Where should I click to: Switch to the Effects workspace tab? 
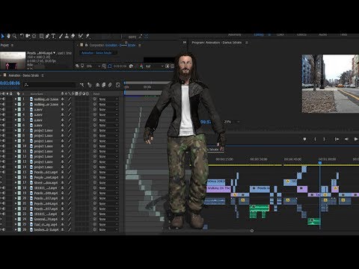pos(301,35)
